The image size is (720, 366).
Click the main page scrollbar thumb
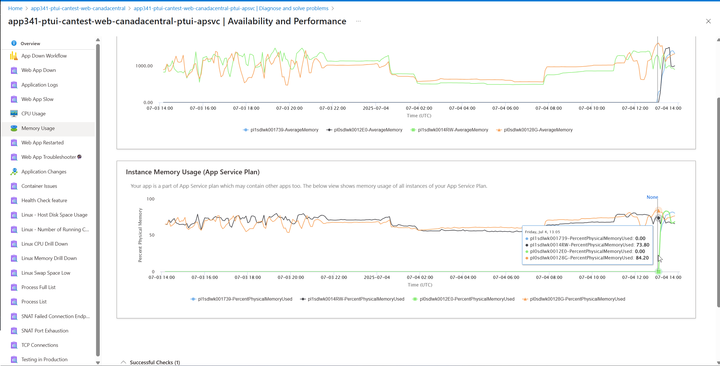coord(718,202)
